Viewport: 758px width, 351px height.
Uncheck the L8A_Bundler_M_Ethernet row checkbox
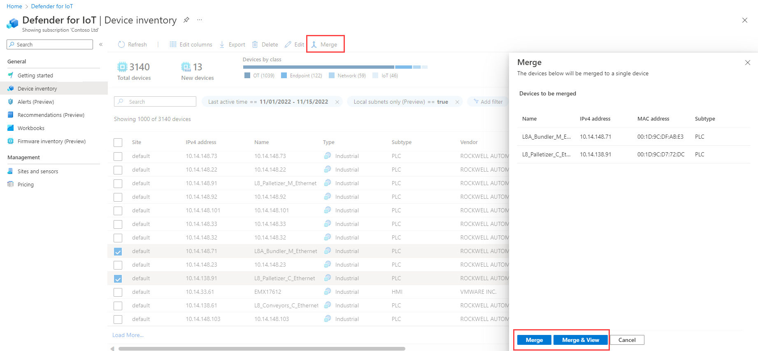pyautogui.click(x=118, y=251)
